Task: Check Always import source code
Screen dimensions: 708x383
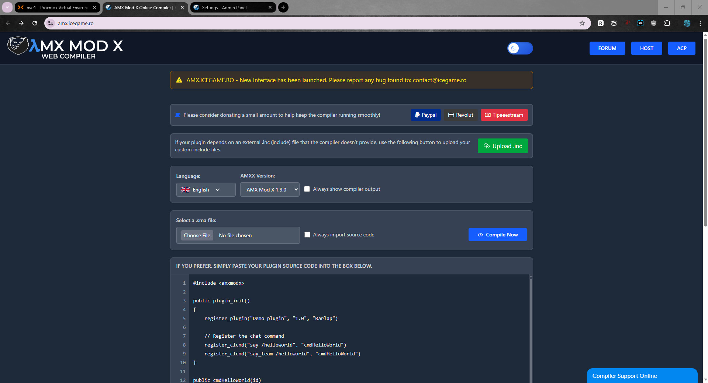Action: 307,235
